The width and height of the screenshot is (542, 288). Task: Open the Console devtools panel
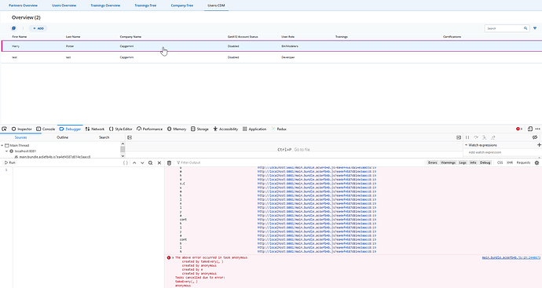click(46, 129)
